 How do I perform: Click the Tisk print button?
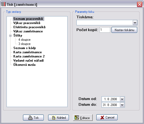click(x=33, y=117)
